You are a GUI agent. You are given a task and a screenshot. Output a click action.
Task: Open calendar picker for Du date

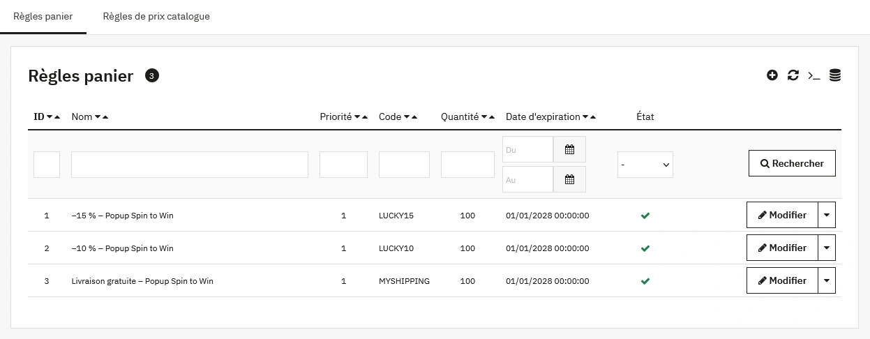click(569, 149)
